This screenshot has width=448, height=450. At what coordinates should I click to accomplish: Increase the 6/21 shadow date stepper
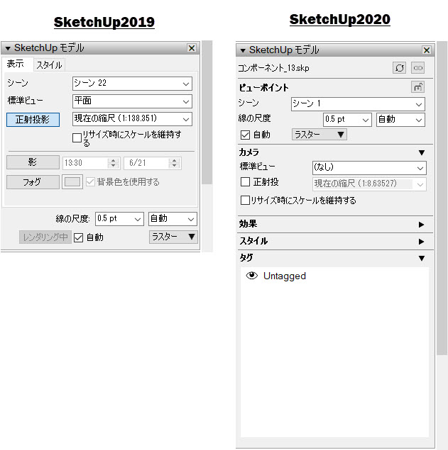[x=174, y=160]
